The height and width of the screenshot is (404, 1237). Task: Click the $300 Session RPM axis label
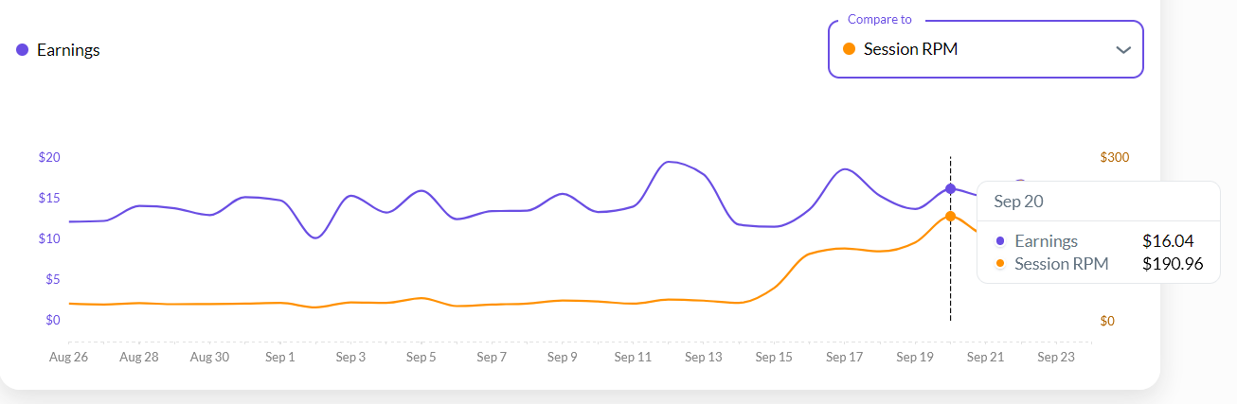click(x=1115, y=157)
